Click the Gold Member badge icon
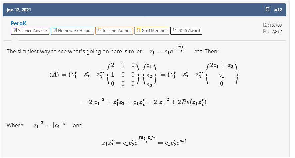This screenshot has height=158, width=295. coord(138,30)
